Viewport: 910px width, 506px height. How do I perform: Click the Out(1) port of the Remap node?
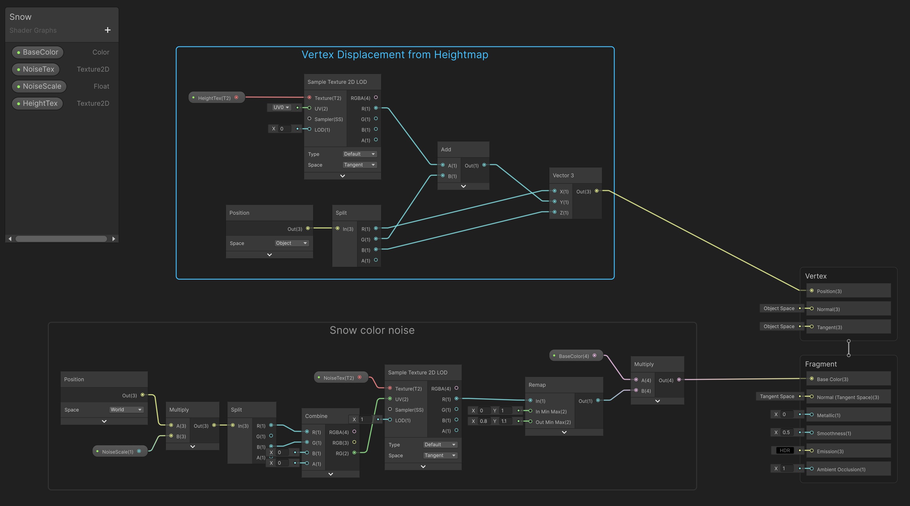coord(598,400)
